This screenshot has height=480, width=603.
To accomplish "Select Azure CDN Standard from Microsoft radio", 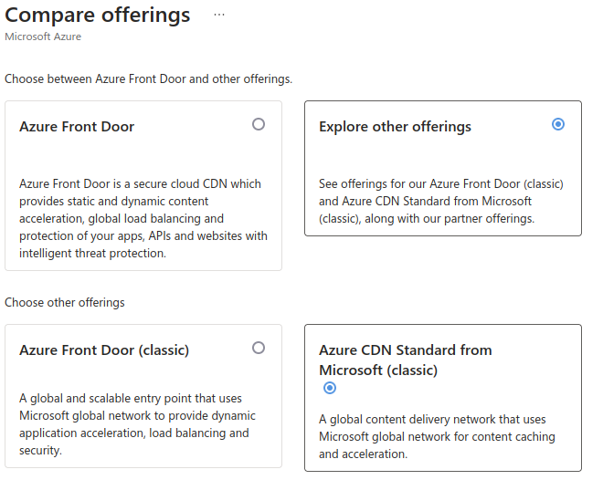I will 330,388.
